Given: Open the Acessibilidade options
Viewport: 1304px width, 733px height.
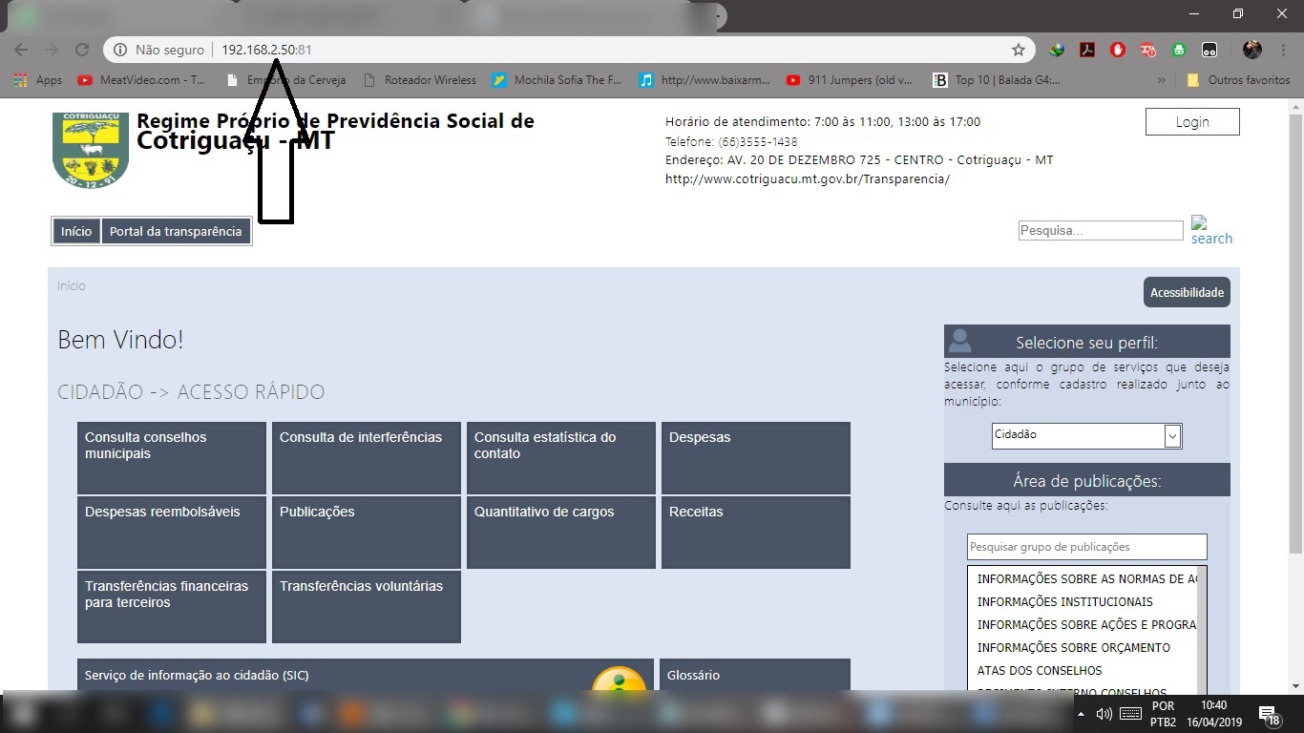Looking at the screenshot, I should click(1187, 292).
